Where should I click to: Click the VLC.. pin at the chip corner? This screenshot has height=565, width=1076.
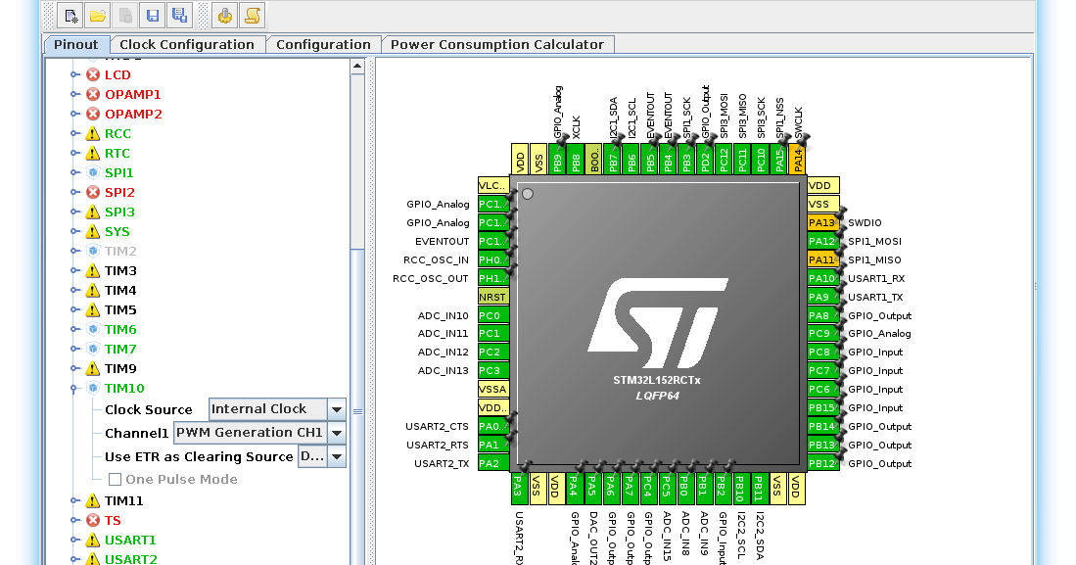493,185
